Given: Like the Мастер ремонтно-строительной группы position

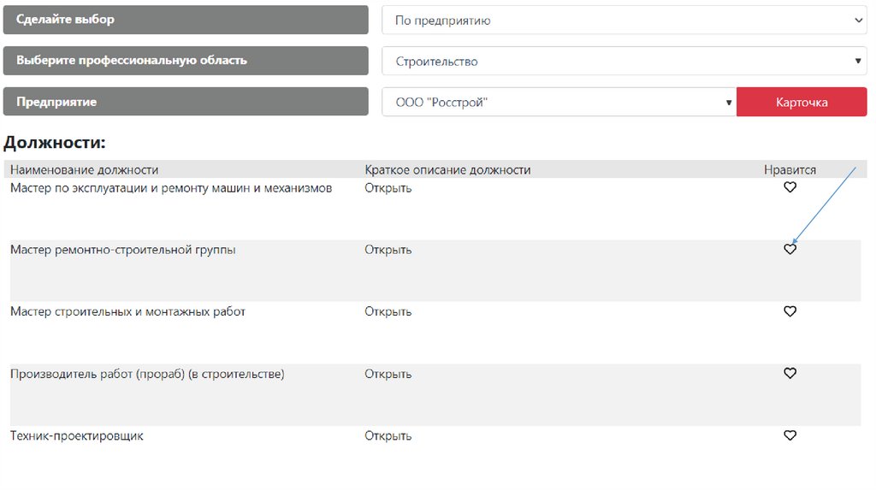Looking at the screenshot, I should (x=790, y=250).
